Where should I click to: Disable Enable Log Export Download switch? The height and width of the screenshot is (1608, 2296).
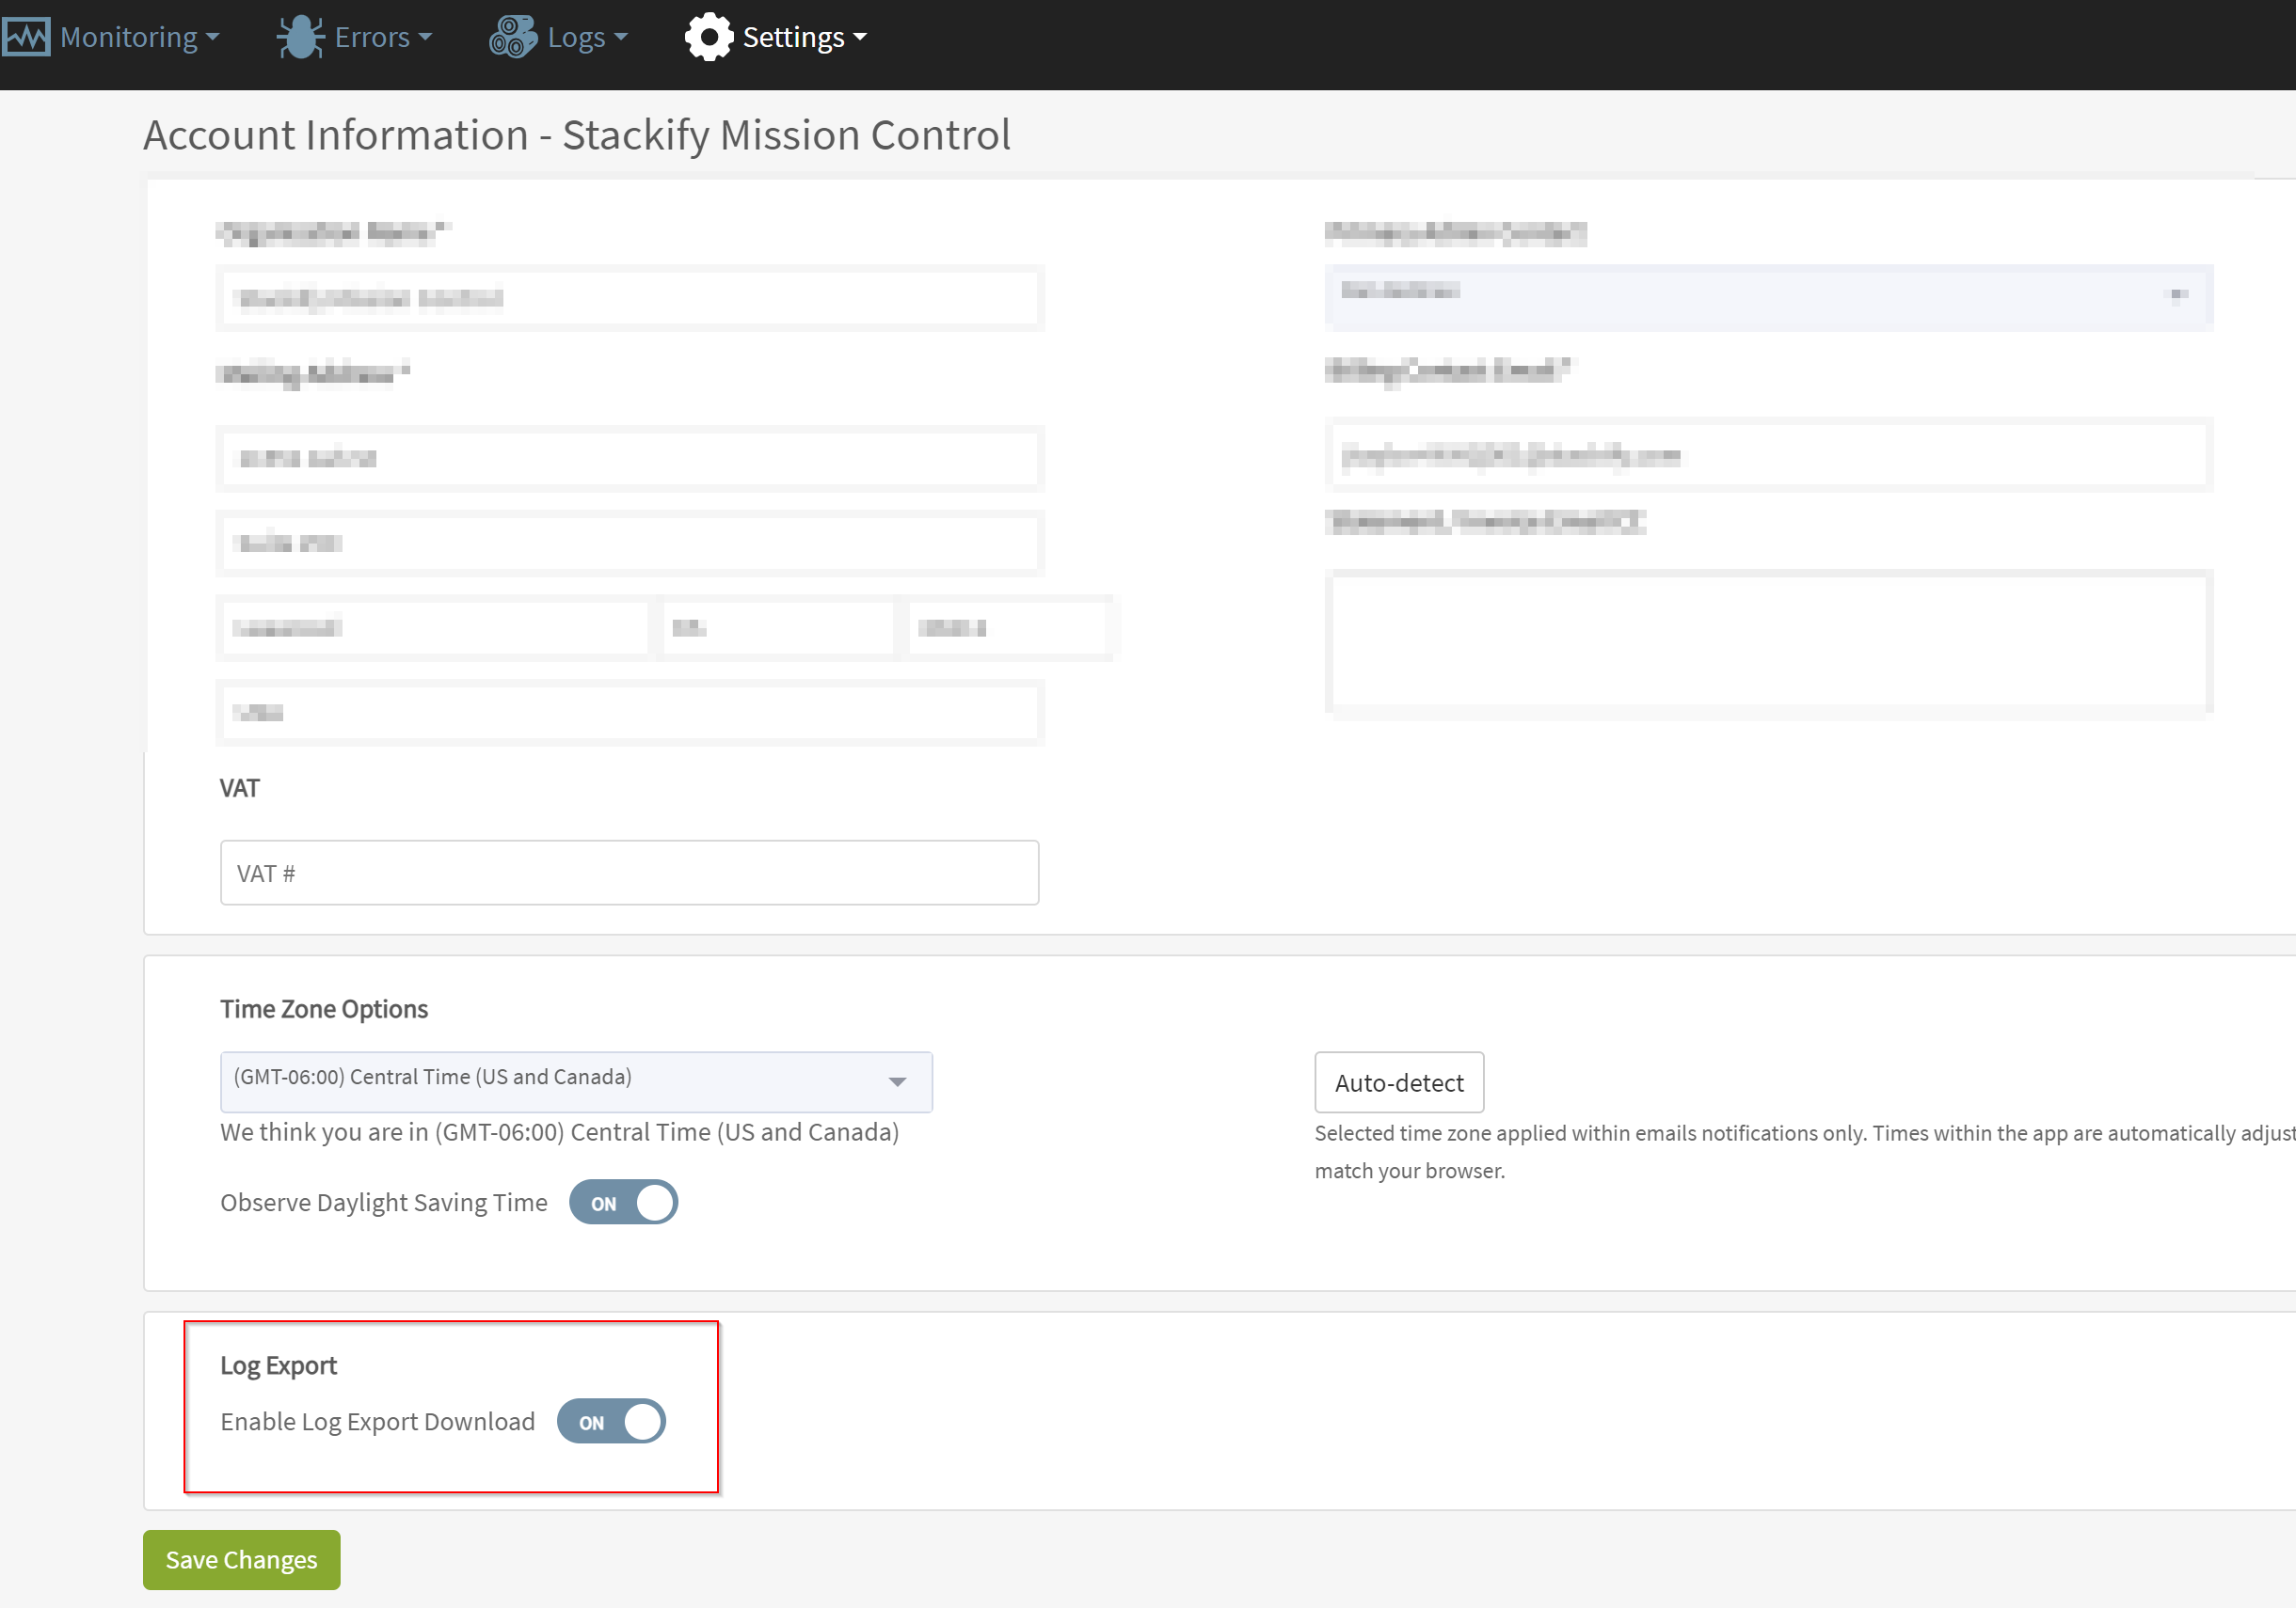[611, 1421]
